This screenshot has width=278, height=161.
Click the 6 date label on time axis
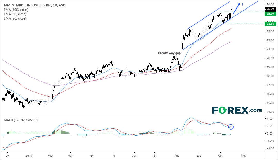coord(114,156)
